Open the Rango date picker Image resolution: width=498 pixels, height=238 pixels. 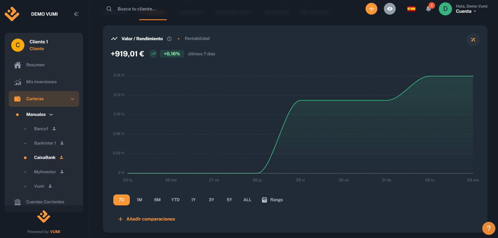[x=272, y=200]
